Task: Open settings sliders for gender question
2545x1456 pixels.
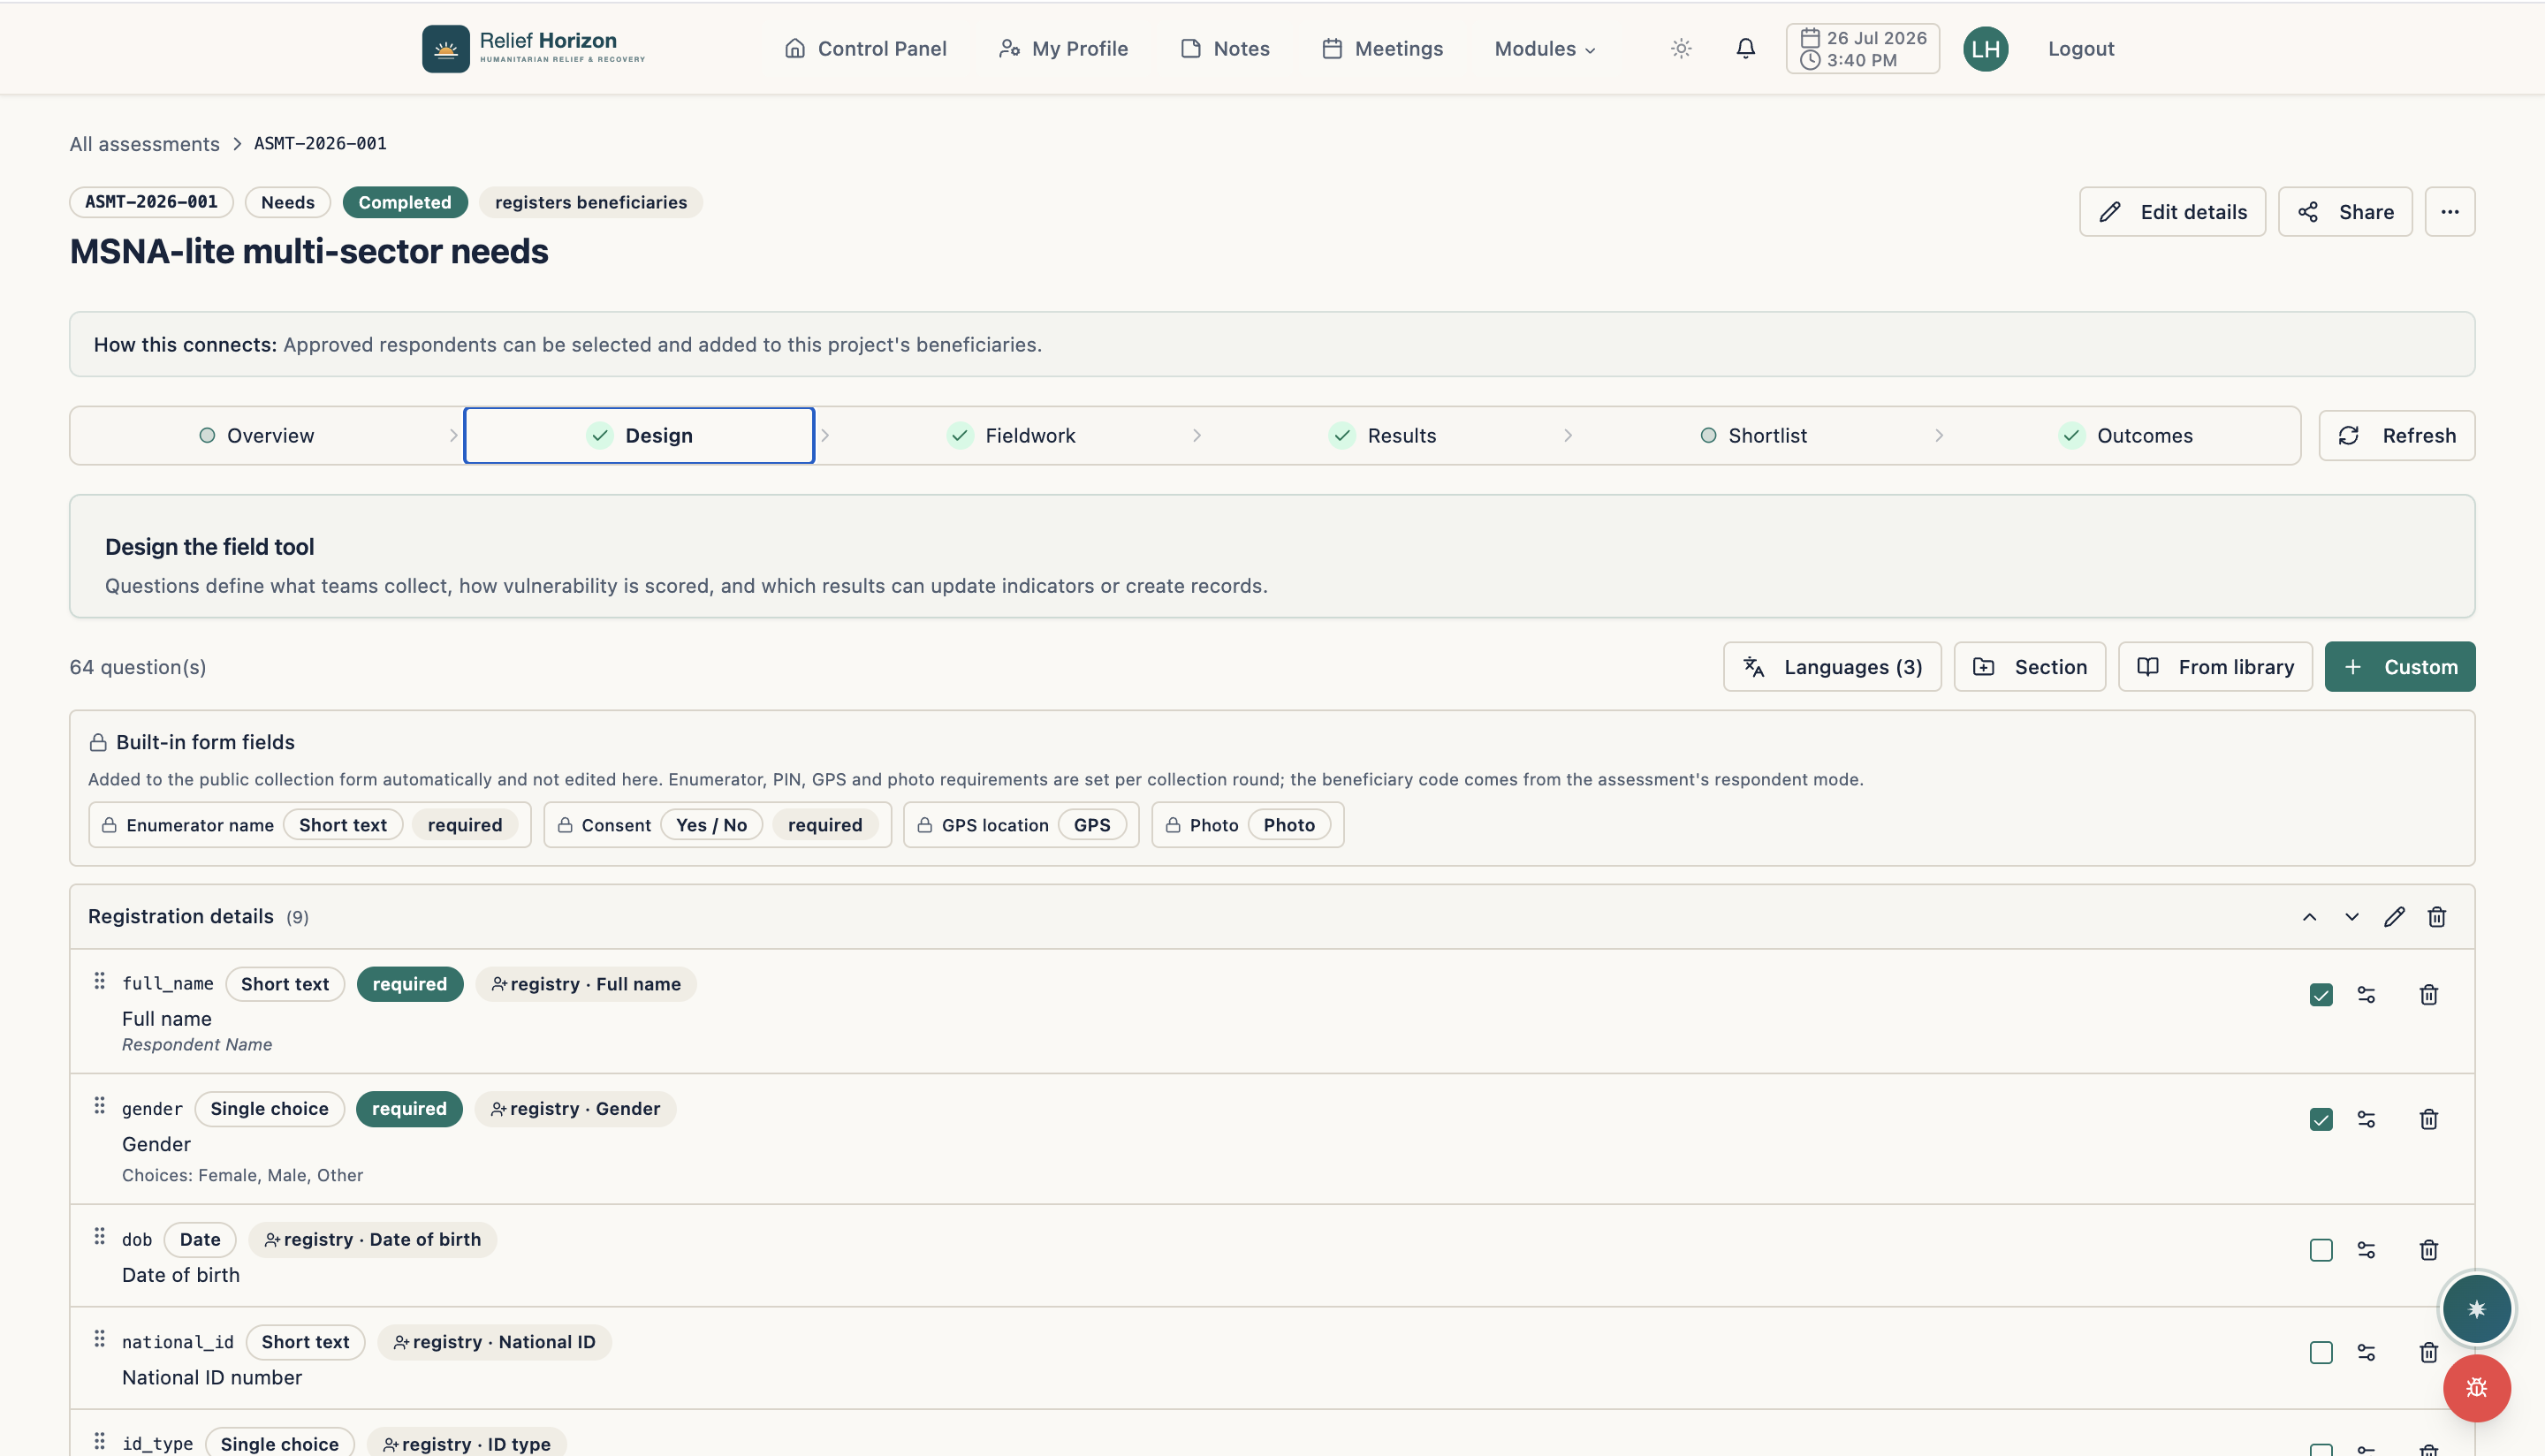Action: click(2366, 1119)
